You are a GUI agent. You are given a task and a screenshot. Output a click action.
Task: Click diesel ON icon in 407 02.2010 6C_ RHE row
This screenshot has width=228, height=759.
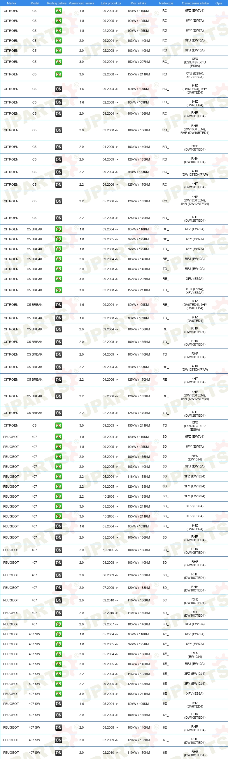coord(59,600)
